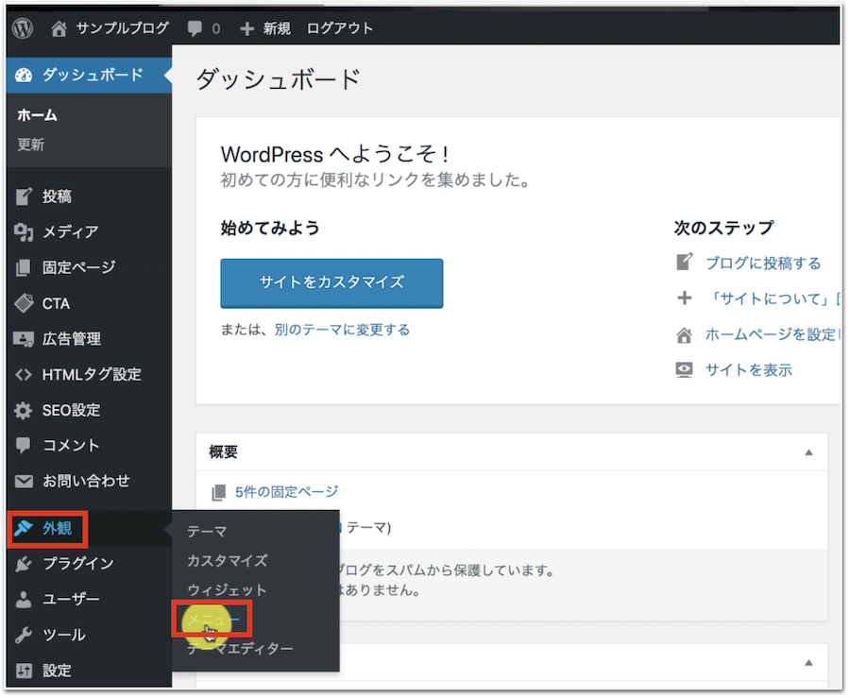Image resolution: width=850 pixels, height=698 pixels.
Task: Click the WordPress logo icon
Action: tap(23, 28)
